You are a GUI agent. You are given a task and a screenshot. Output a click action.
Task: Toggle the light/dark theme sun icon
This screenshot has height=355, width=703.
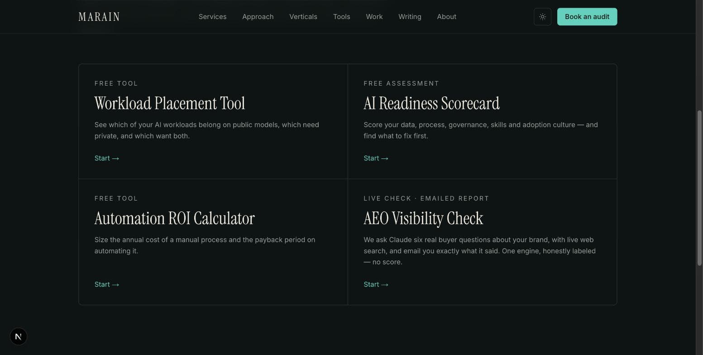[x=542, y=17]
